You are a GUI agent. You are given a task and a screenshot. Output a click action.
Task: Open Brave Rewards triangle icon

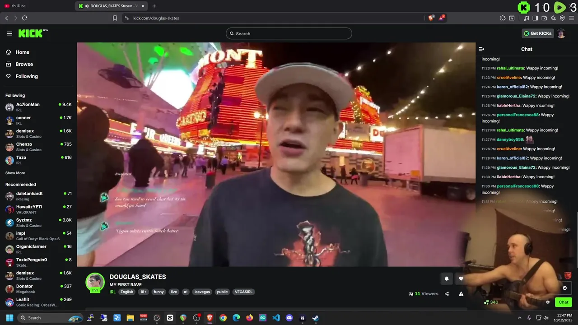point(442,18)
